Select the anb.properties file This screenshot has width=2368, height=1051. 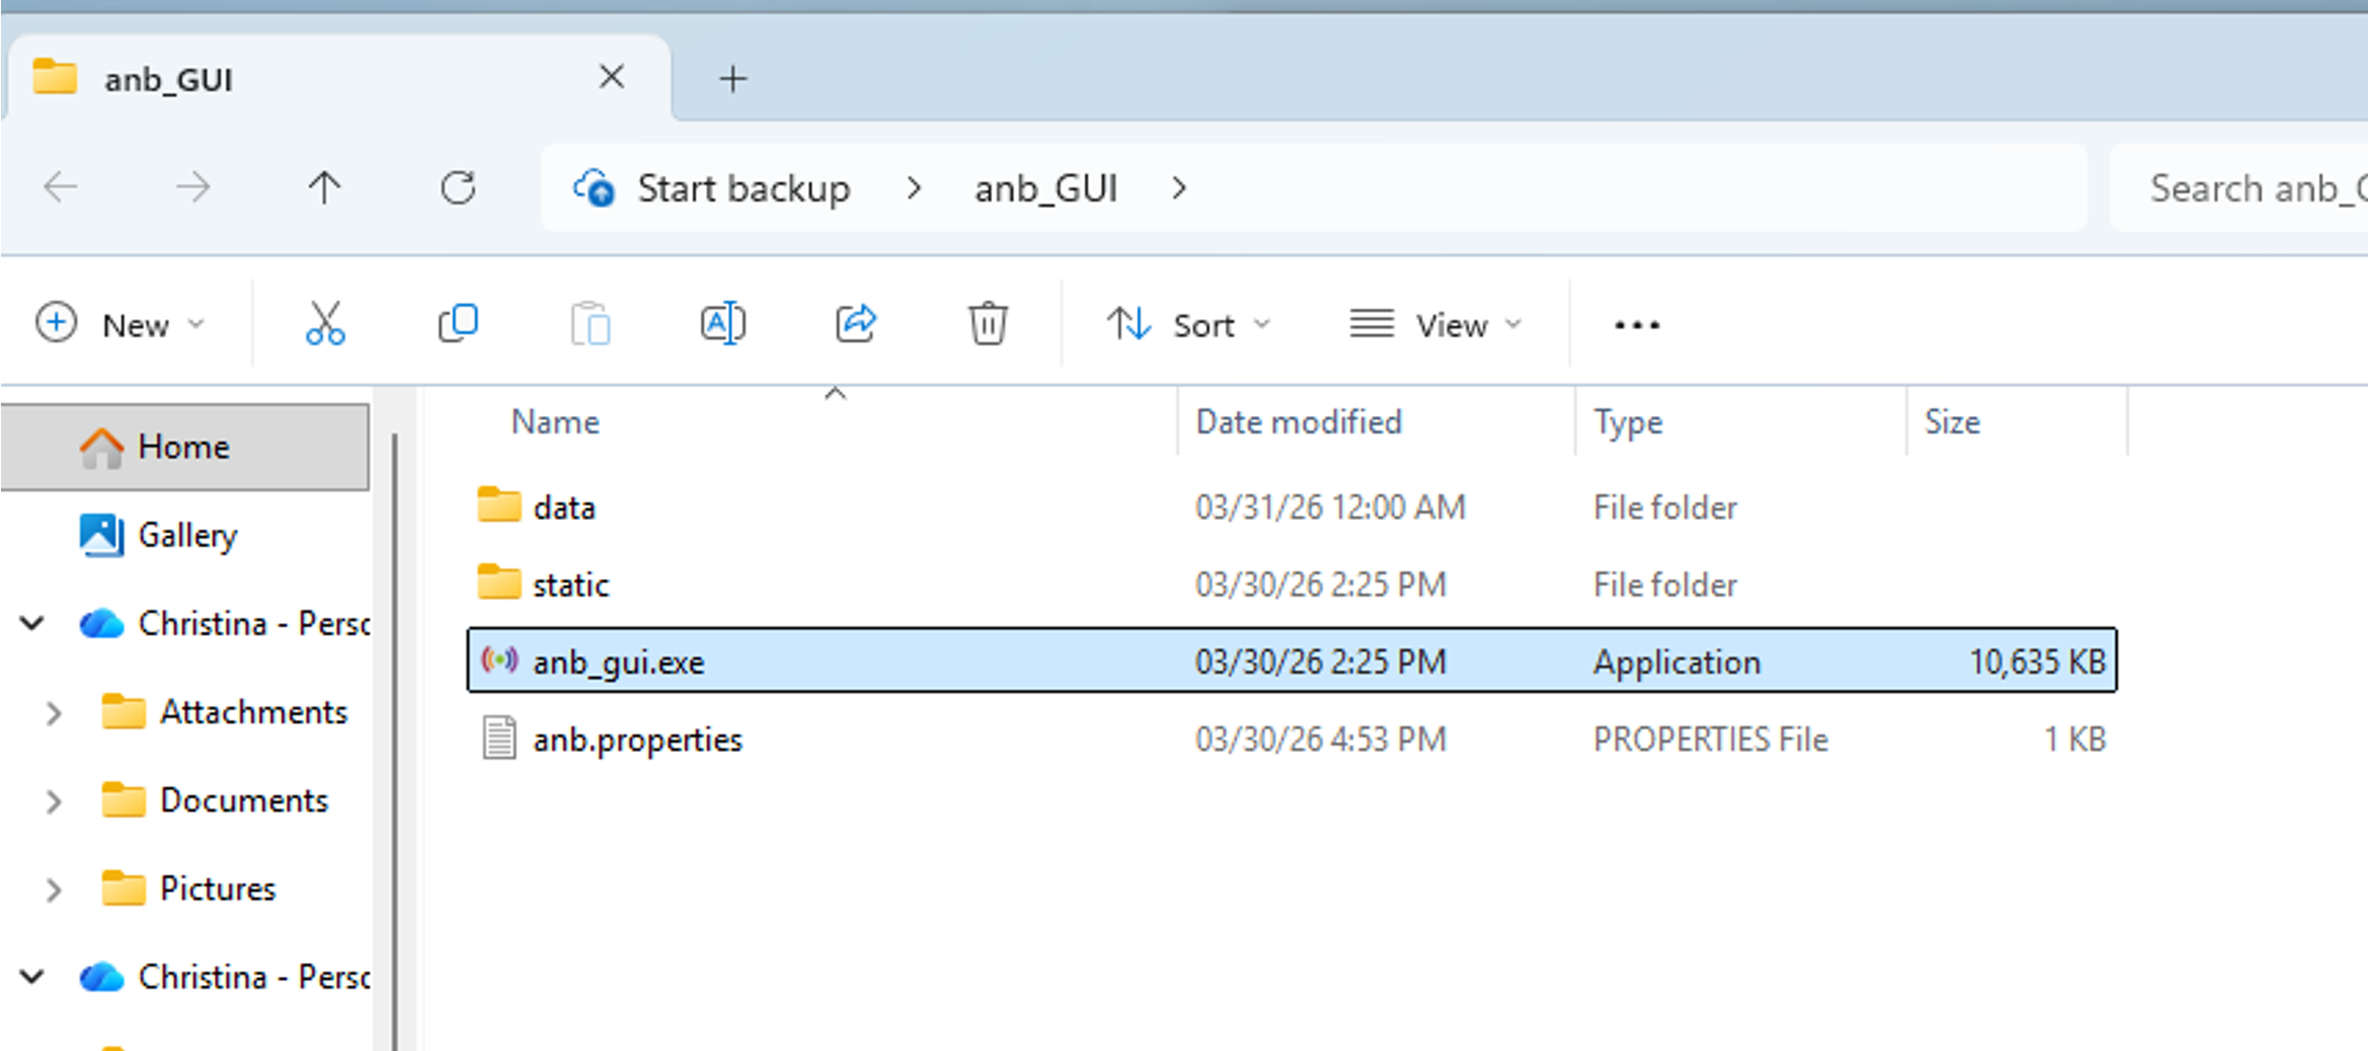click(637, 739)
